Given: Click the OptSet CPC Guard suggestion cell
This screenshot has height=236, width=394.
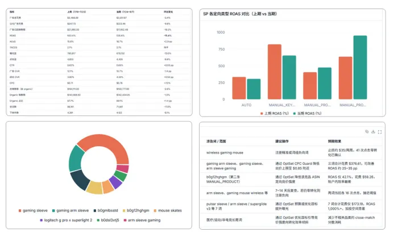Looking at the screenshot, I should [x=297, y=166].
